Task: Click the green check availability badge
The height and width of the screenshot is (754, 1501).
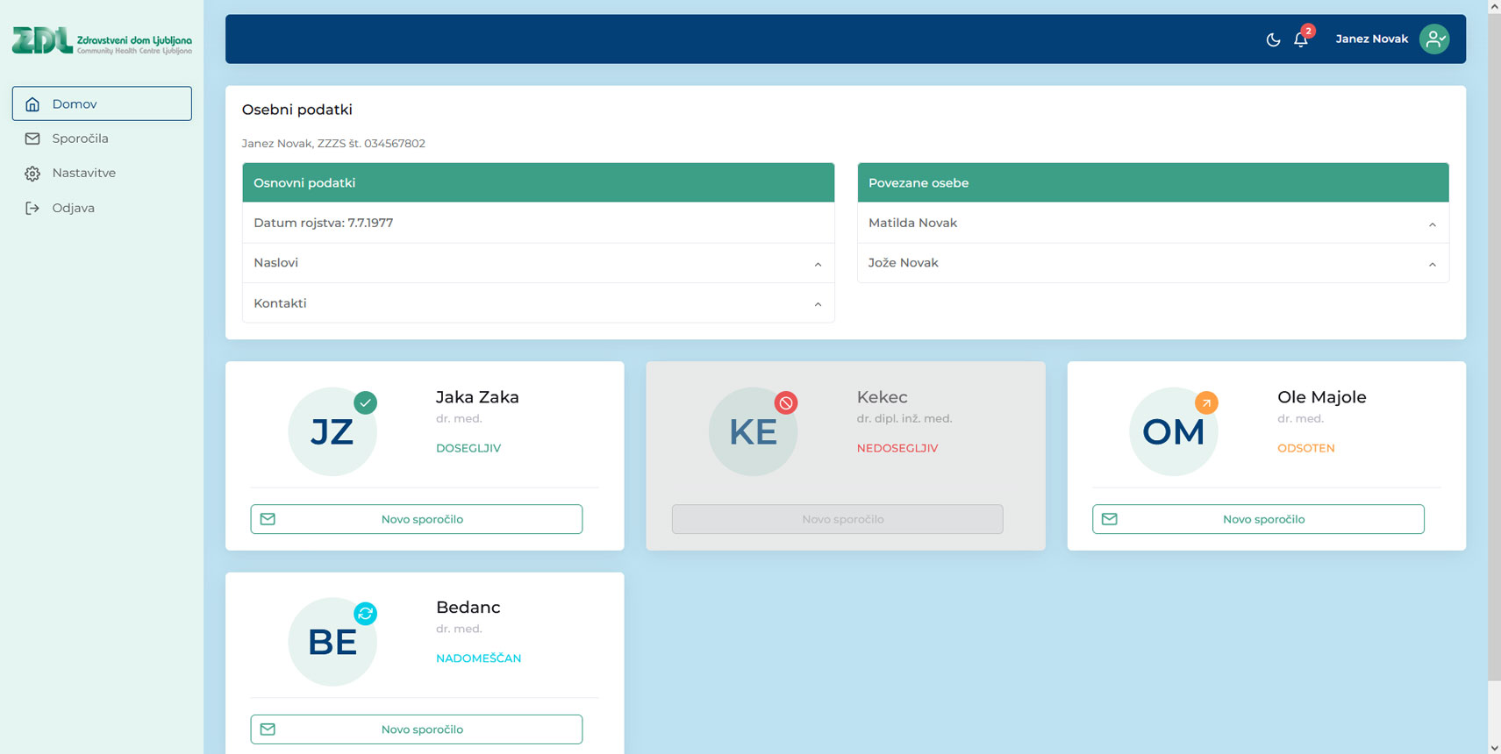Action: (365, 402)
